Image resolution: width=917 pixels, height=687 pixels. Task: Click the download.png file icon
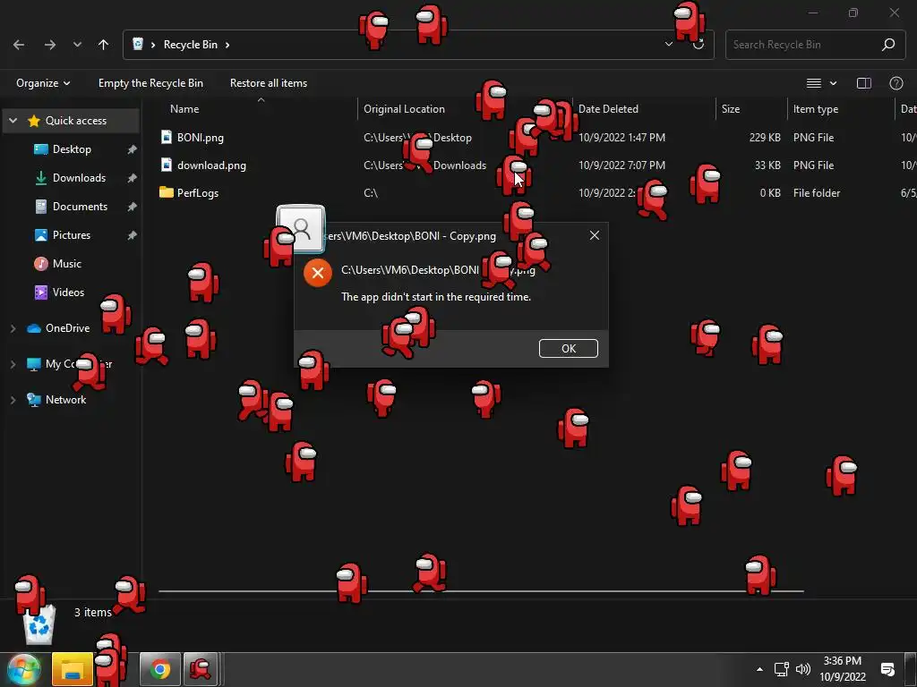167,165
